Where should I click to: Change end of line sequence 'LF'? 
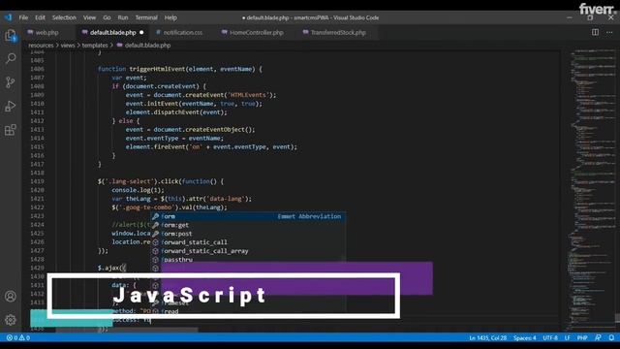pyautogui.click(x=568, y=337)
